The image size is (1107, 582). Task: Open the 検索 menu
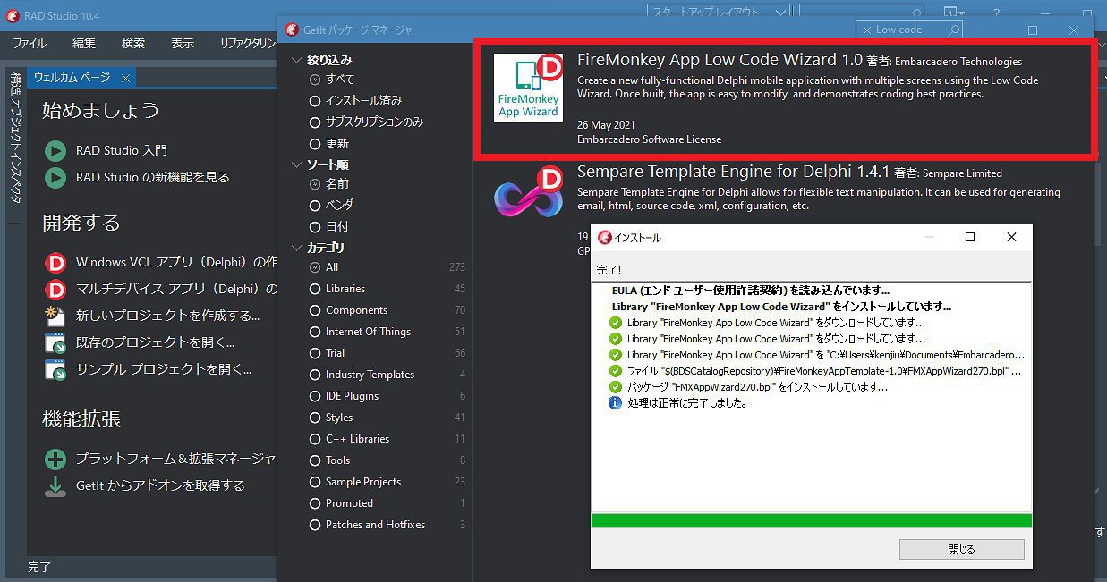[133, 43]
